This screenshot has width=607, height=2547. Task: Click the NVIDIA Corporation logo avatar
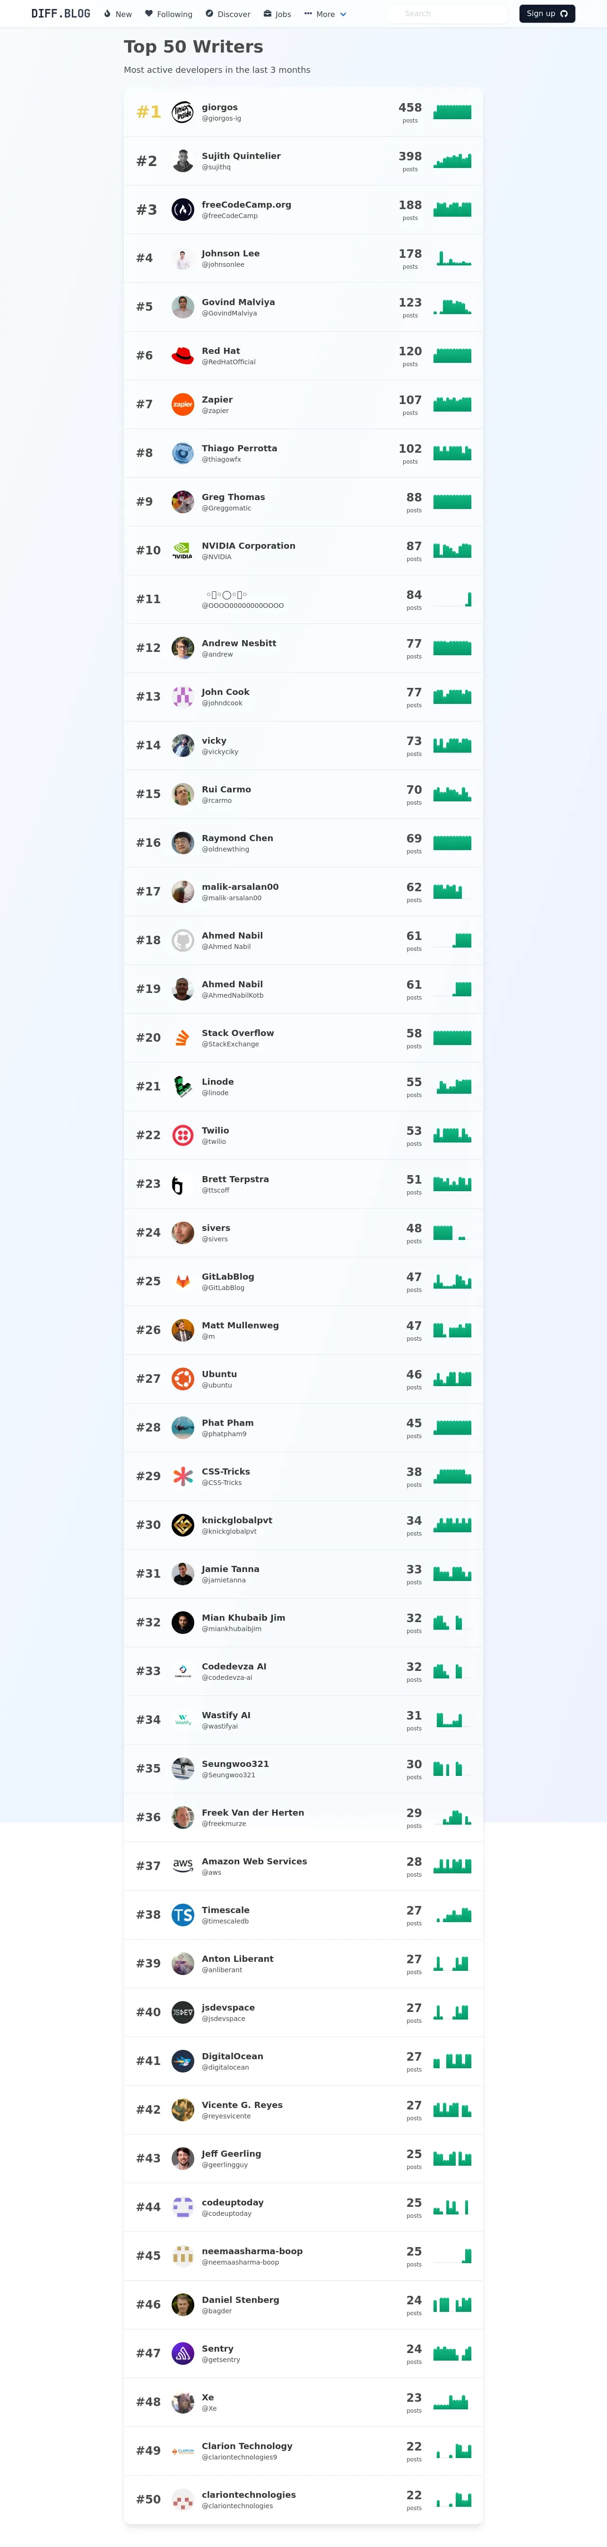[x=183, y=551]
